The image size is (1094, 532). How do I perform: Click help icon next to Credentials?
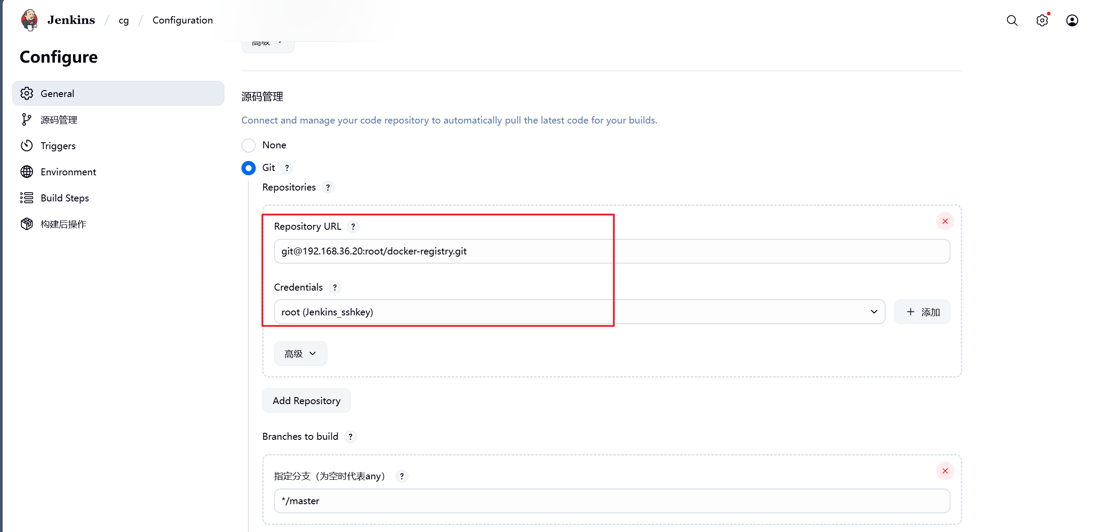pyautogui.click(x=335, y=288)
